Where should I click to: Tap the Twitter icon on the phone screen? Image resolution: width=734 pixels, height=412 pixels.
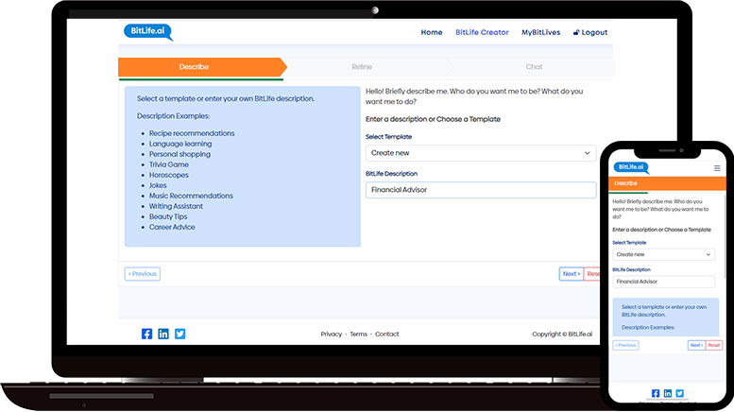(680, 393)
